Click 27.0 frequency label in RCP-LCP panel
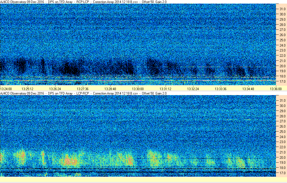The height and width of the screenshot is (183, 287). click(282, 29)
